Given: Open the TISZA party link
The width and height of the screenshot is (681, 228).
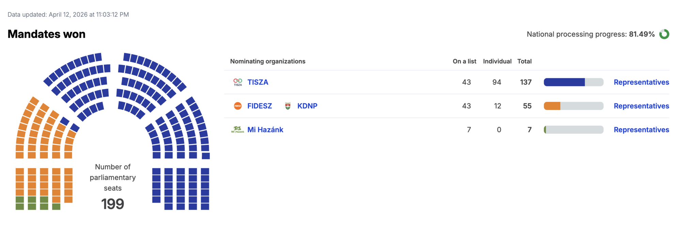Looking at the screenshot, I should coord(258,82).
